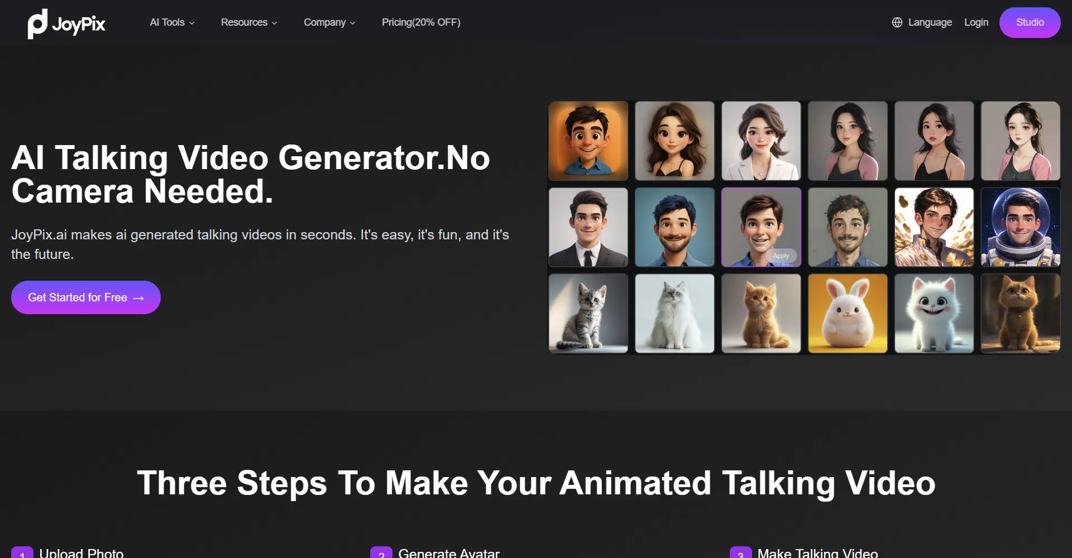This screenshot has width=1072, height=558.
Task: Expand the Company menu
Action: [x=329, y=22]
